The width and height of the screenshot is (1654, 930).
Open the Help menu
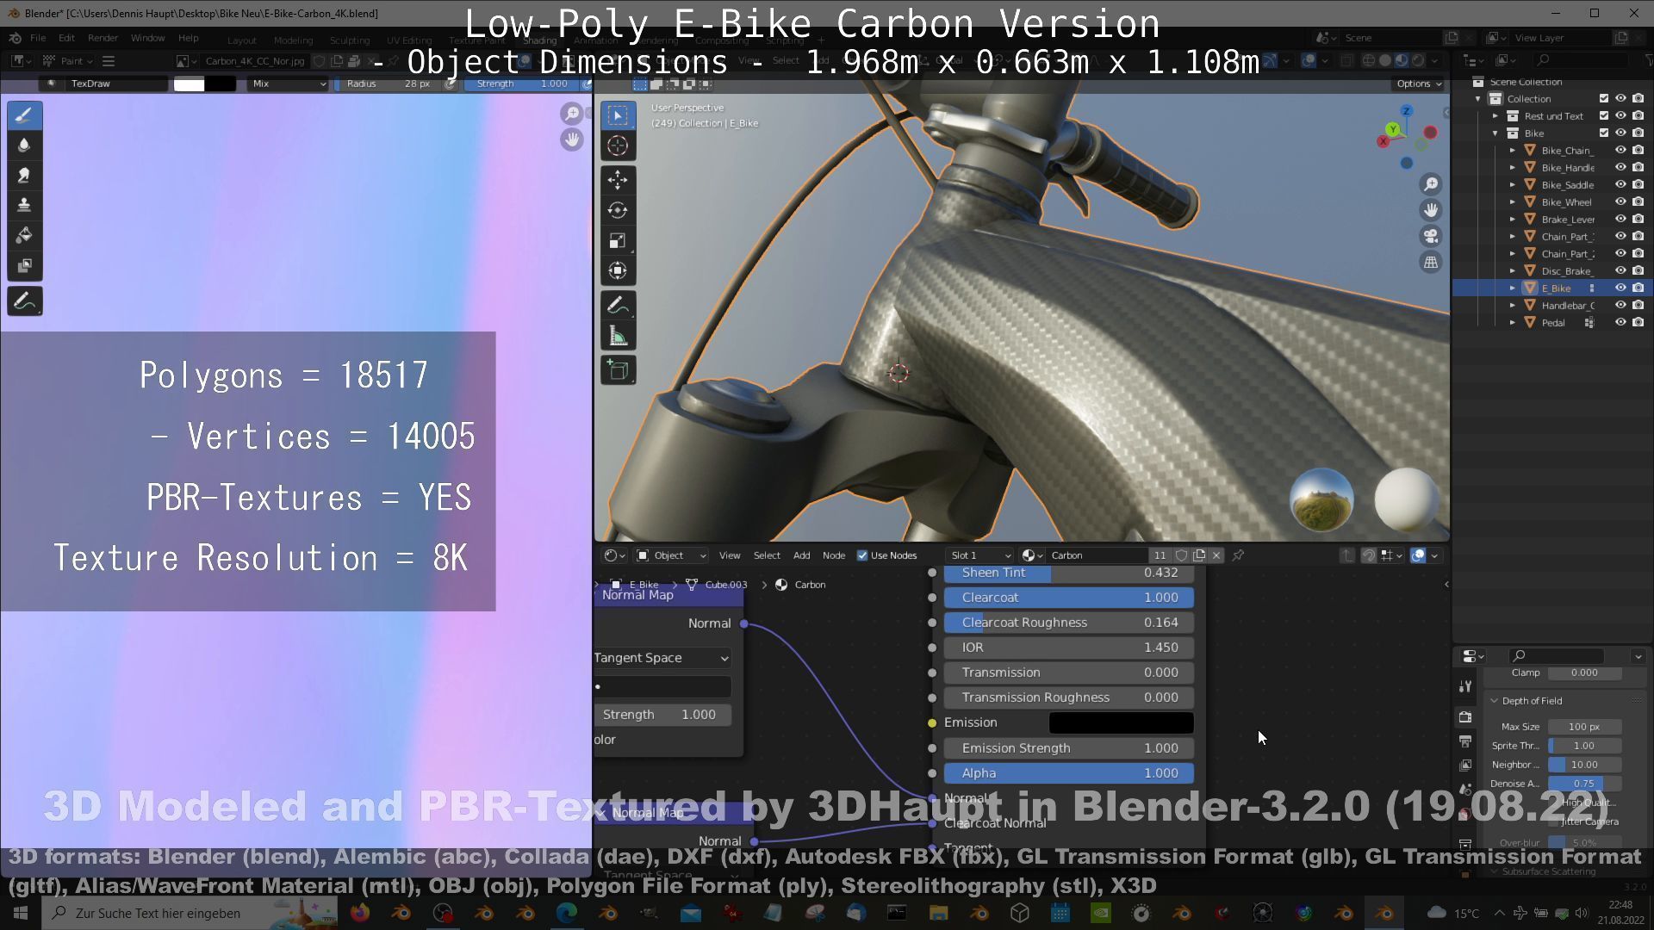click(188, 38)
